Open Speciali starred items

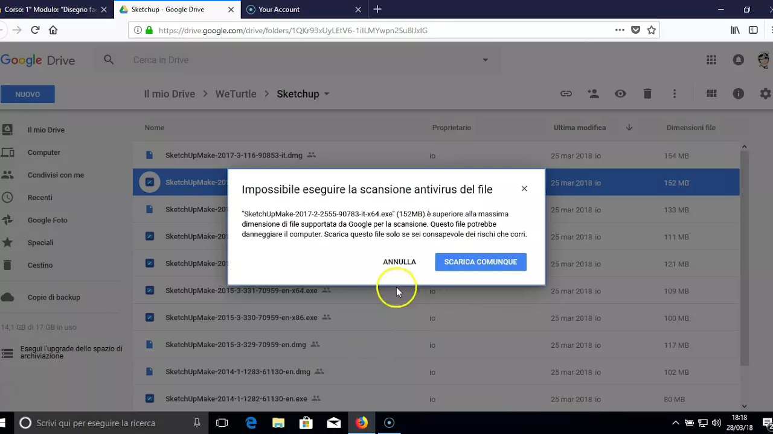click(40, 242)
